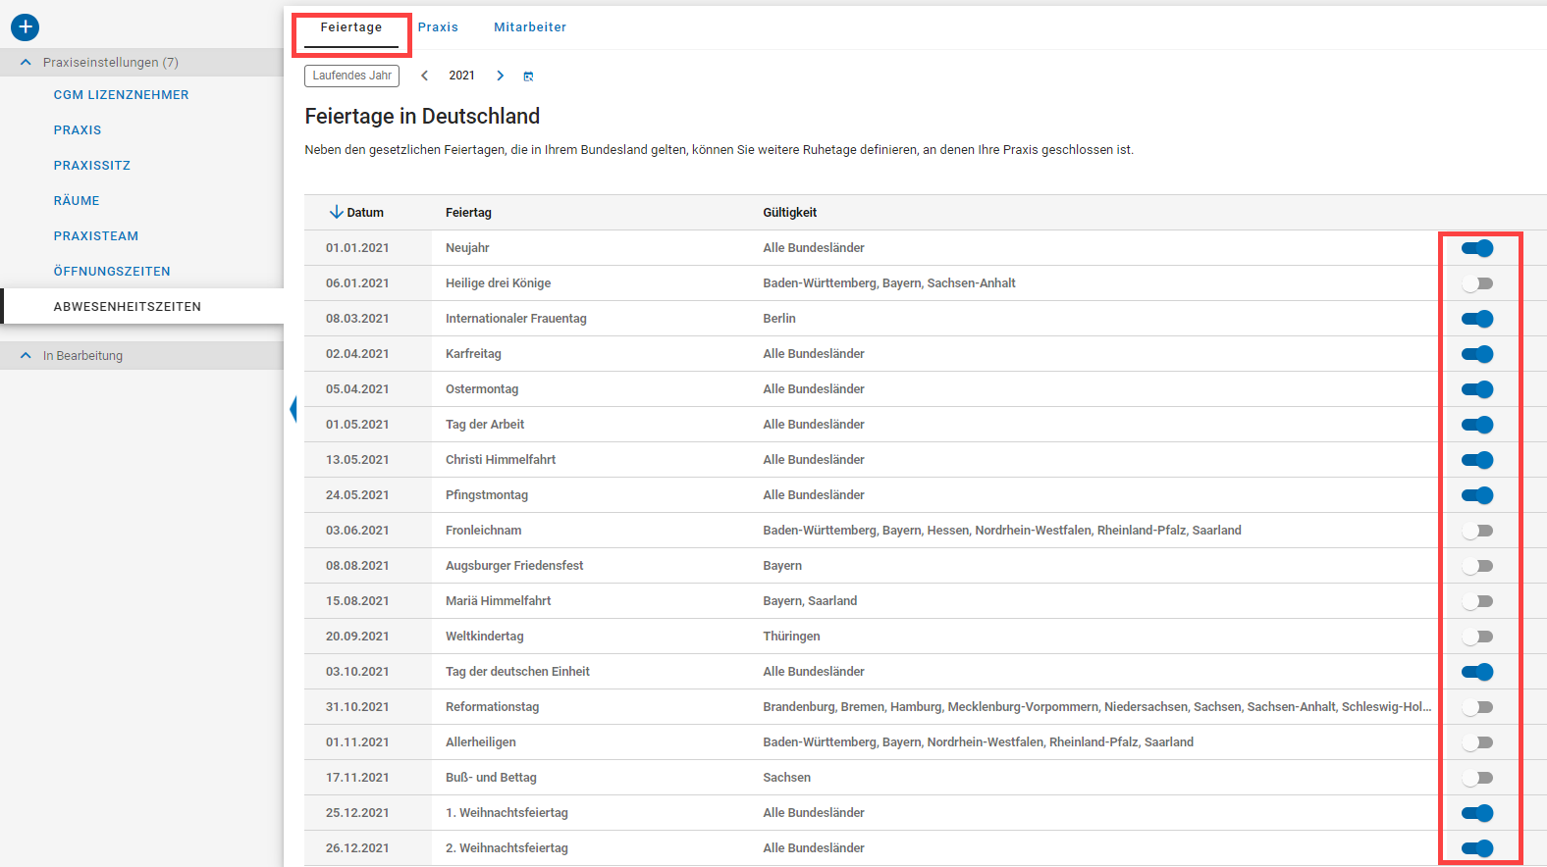1547x867 pixels.
Task: Open PRAXISSITZ sidebar entry
Action: coord(92,166)
